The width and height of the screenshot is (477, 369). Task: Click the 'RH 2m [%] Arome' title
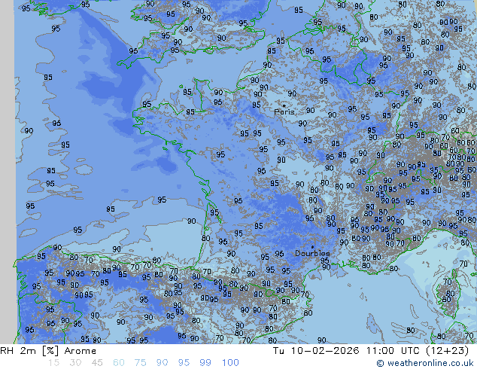pyautogui.click(x=48, y=351)
